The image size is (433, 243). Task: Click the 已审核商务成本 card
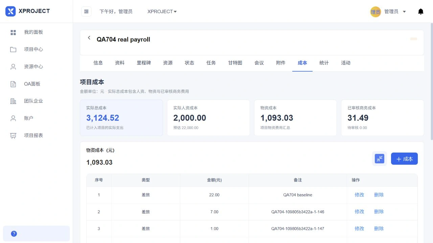point(383,118)
